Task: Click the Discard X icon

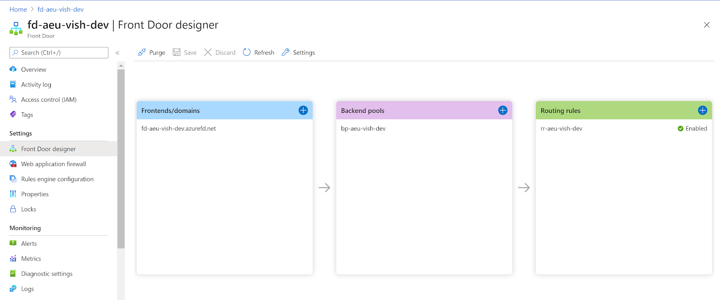Action: 208,52
